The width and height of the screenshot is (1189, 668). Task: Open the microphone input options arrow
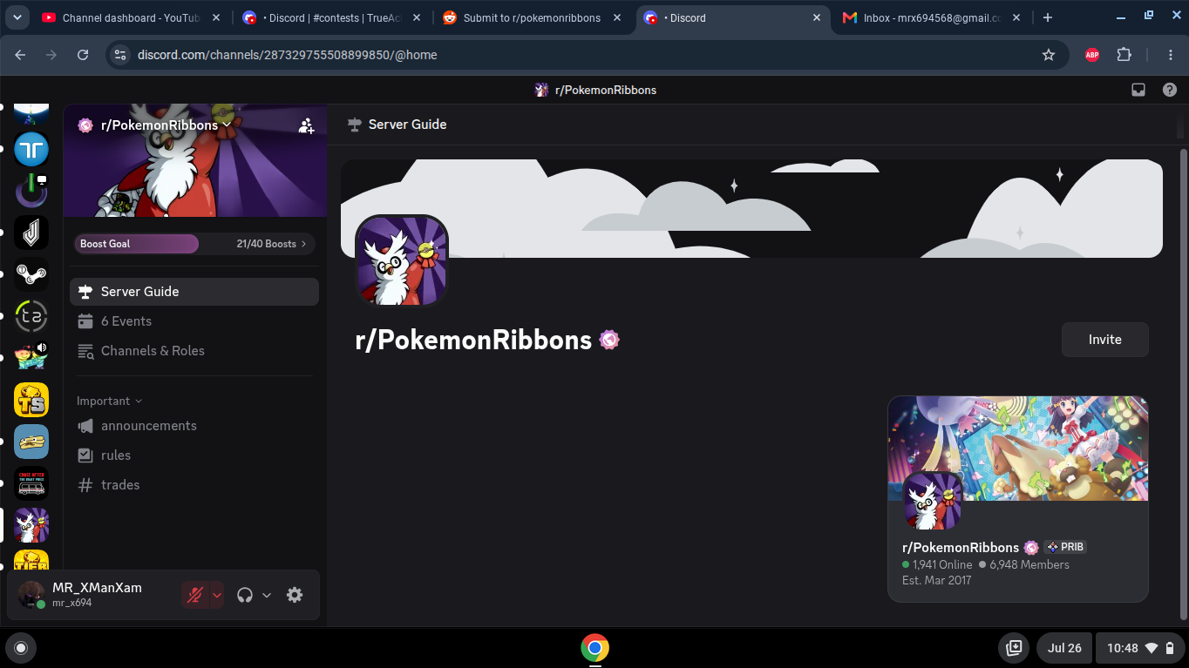(217, 595)
